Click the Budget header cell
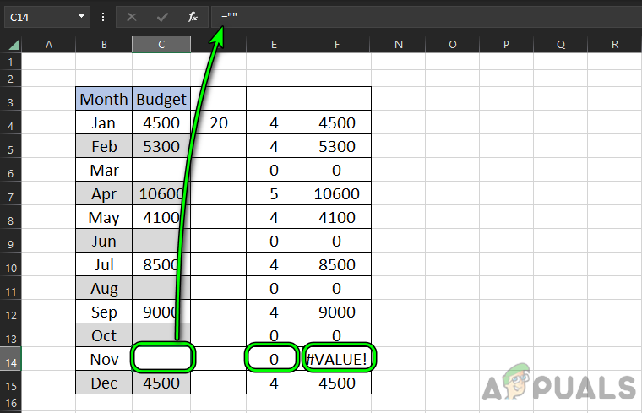The image size is (642, 413). [161, 99]
